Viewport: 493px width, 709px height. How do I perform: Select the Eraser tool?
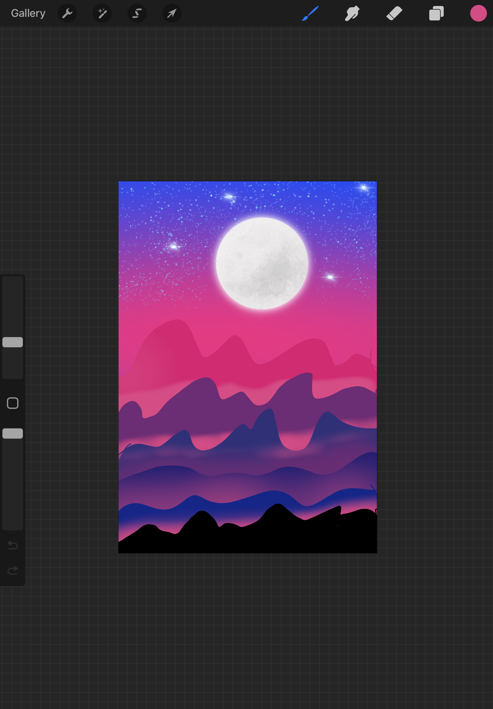[394, 13]
